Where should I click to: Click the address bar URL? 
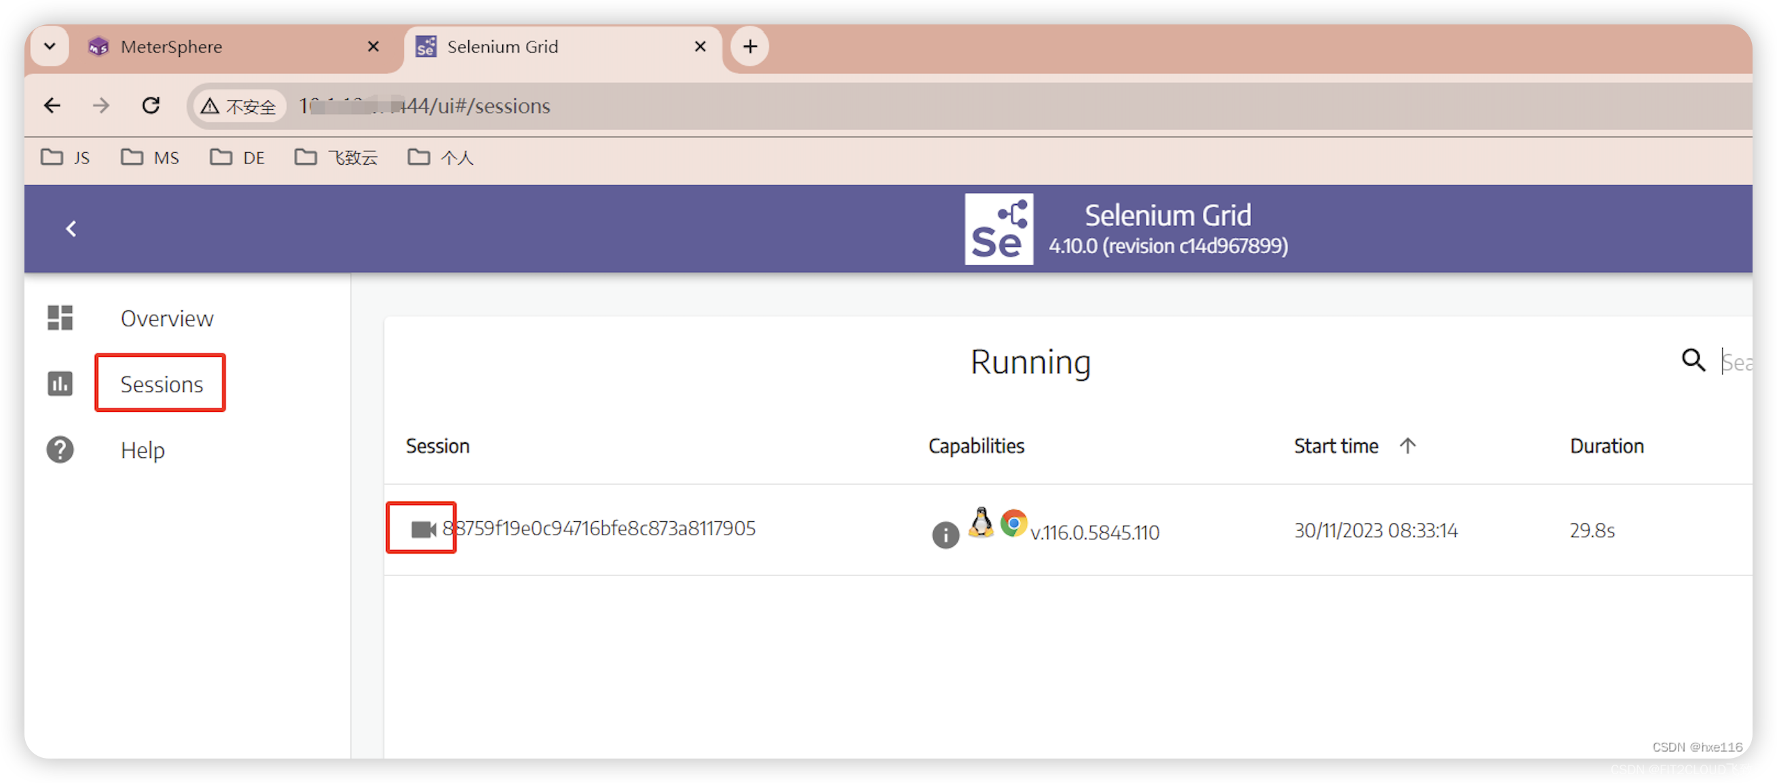point(424,107)
